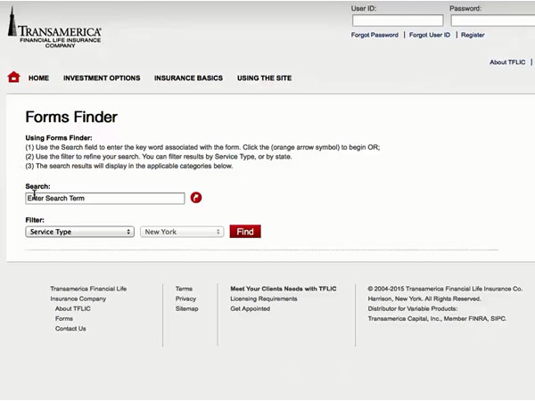Select the Insurance Basics menu item
This screenshot has width=535, height=401.
[x=188, y=78]
